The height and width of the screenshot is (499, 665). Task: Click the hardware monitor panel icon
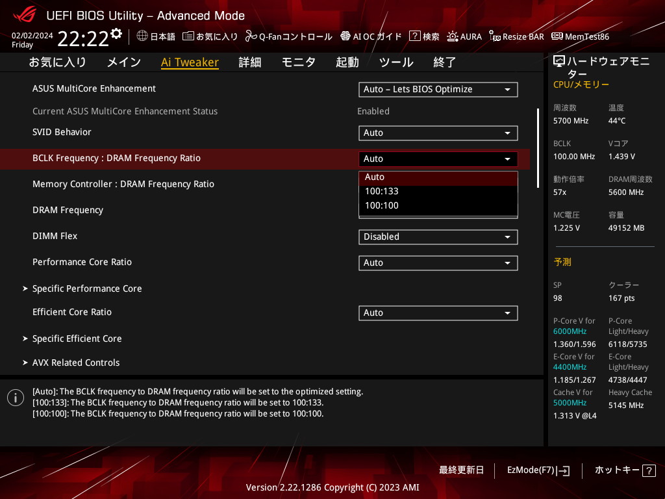click(559, 62)
